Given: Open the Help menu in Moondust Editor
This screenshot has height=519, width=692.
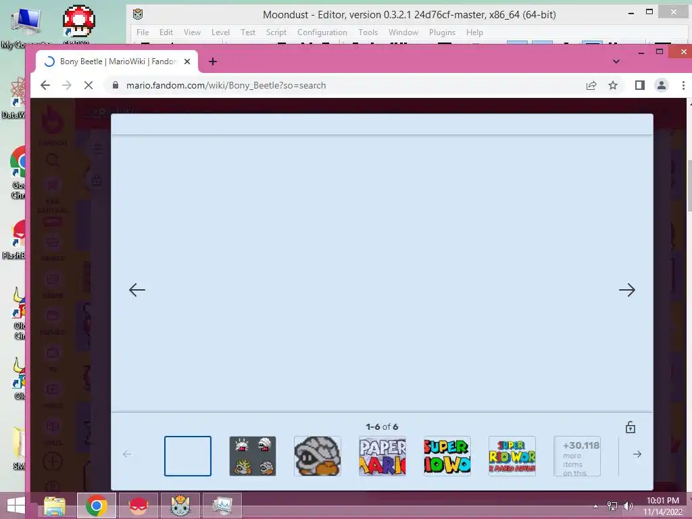Looking at the screenshot, I should pyautogui.click(x=474, y=32).
